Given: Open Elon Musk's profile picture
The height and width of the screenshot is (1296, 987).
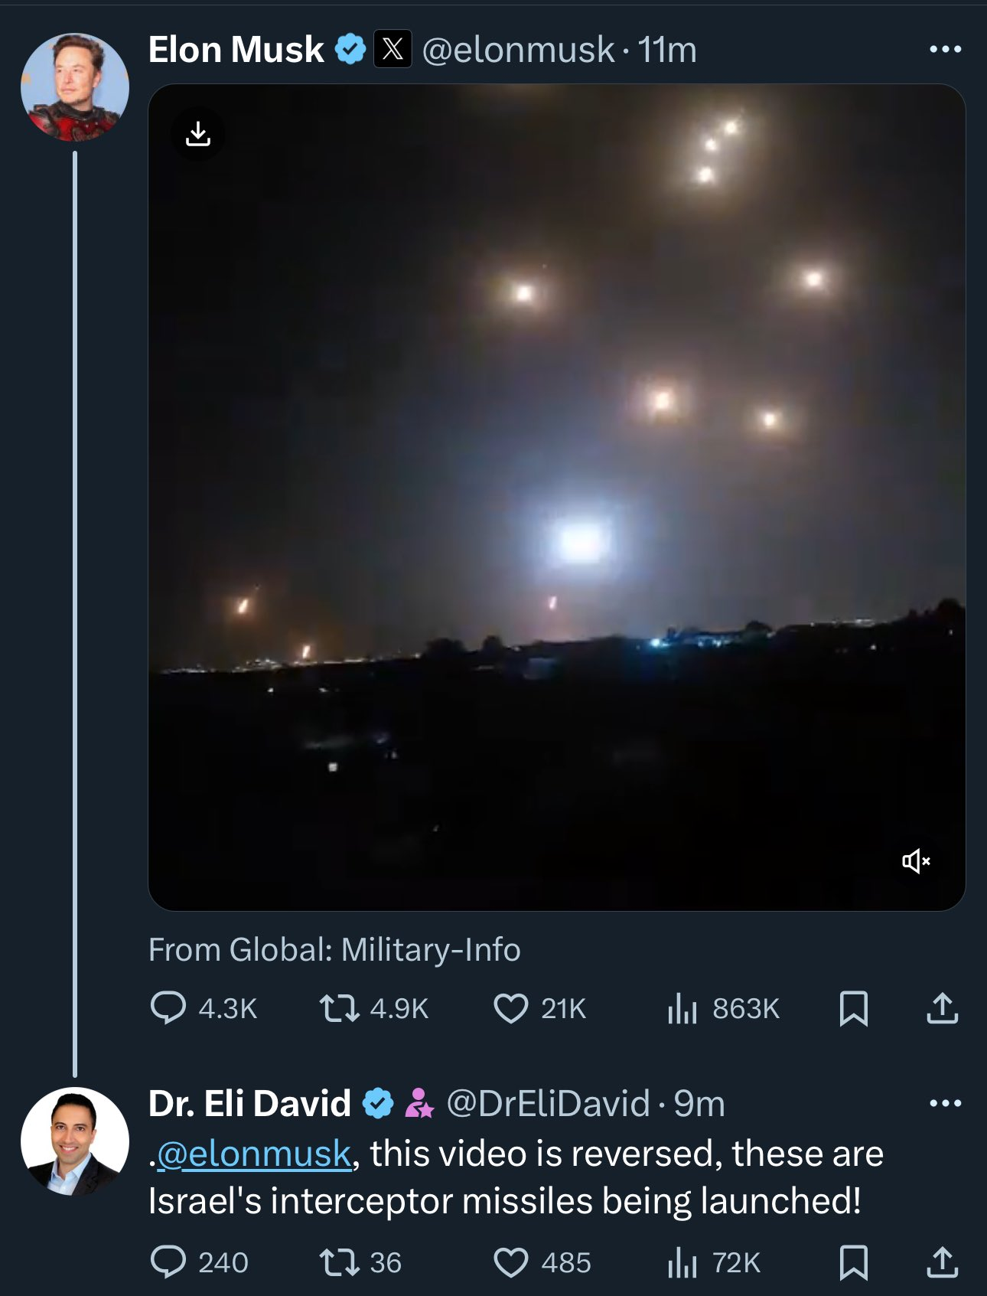Looking at the screenshot, I should click(75, 87).
